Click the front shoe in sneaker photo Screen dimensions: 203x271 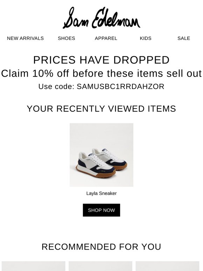pyautogui.click(x=96, y=165)
